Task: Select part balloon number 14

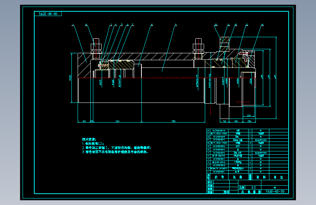Action: (x=262, y=25)
